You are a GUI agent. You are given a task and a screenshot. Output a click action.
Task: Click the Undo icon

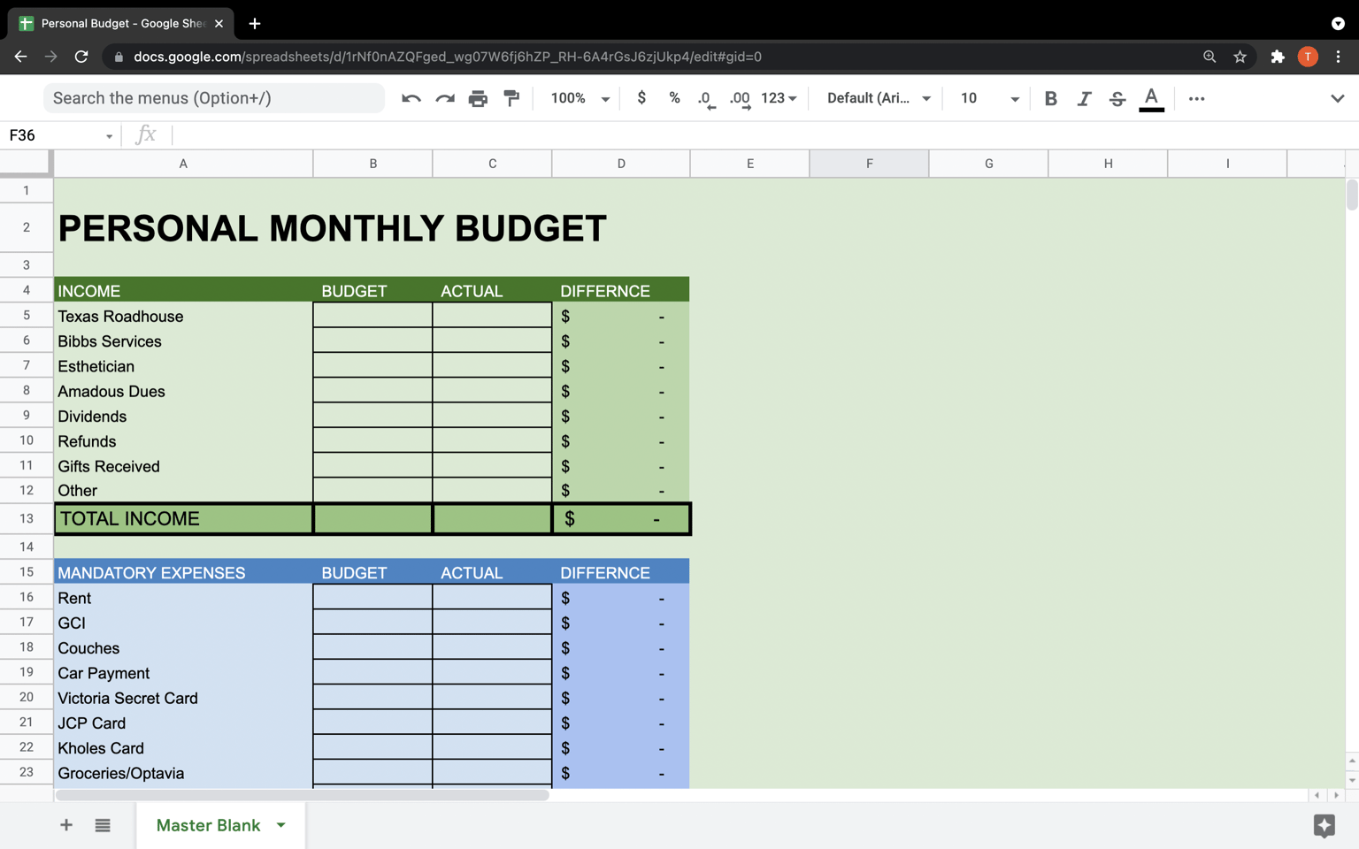[x=411, y=98]
